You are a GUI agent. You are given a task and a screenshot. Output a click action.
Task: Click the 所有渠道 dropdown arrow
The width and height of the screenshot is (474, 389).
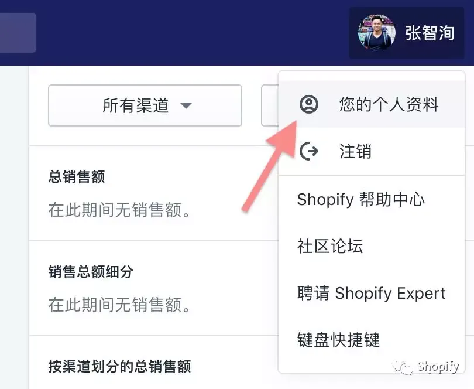[186, 105]
